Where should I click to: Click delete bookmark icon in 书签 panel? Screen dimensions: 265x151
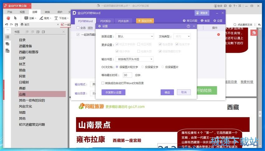[x=43, y=32]
